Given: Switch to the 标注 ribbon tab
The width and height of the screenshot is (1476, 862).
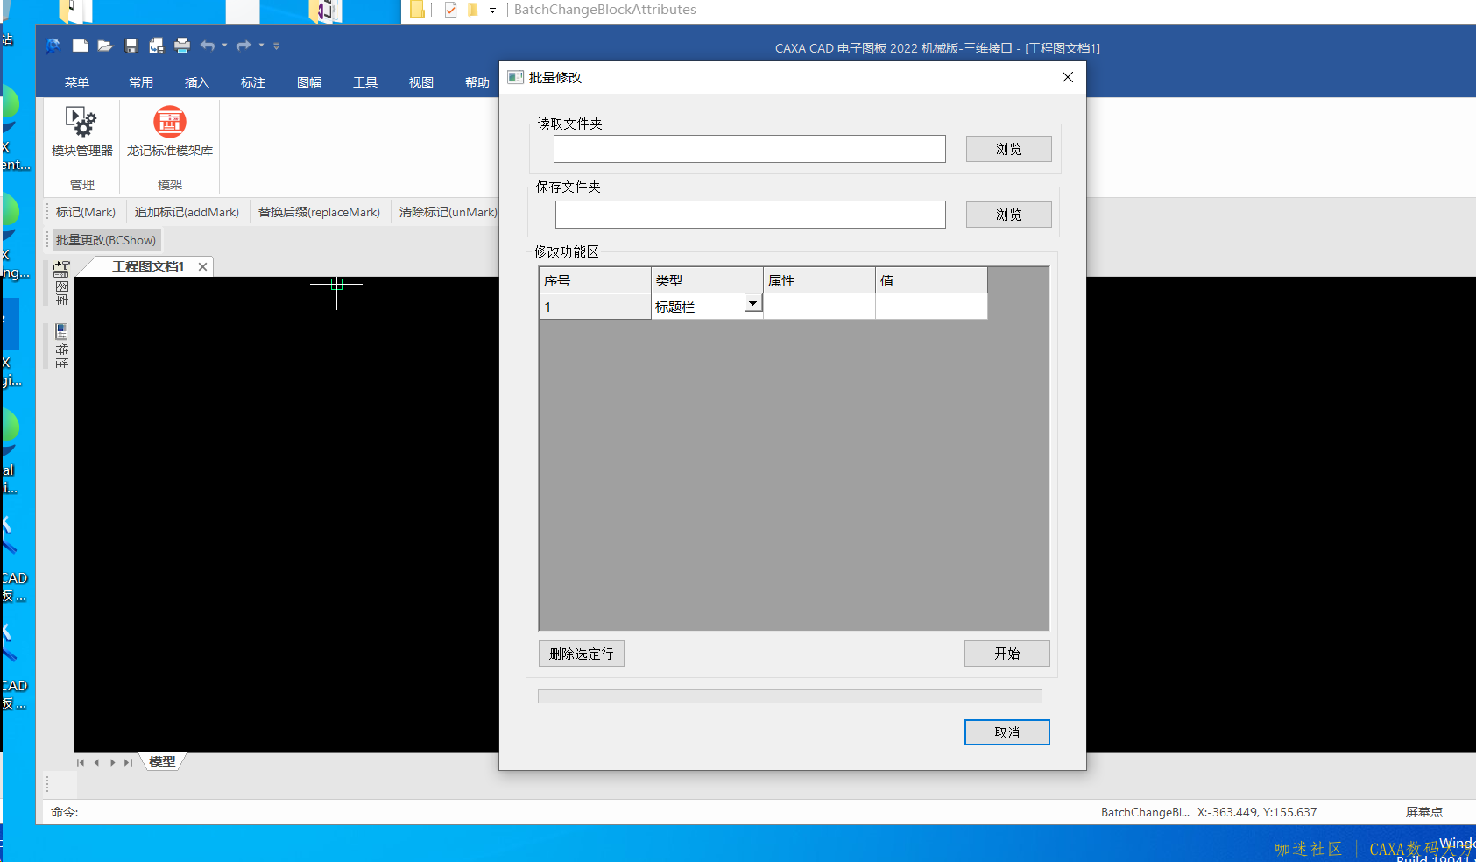Looking at the screenshot, I should click(x=253, y=82).
